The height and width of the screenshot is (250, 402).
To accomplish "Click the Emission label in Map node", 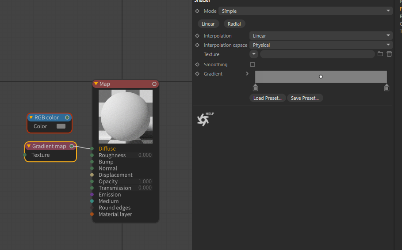I will click(110, 194).
